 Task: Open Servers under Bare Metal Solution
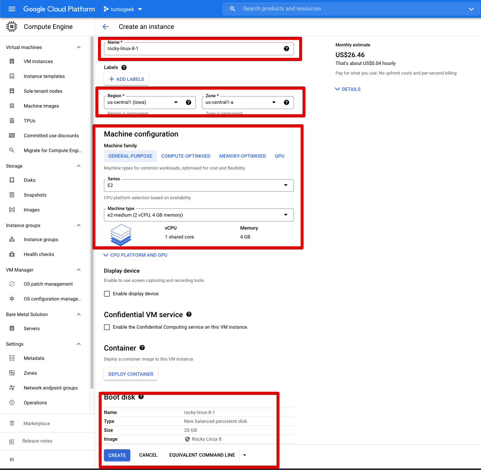coord(32,329)
